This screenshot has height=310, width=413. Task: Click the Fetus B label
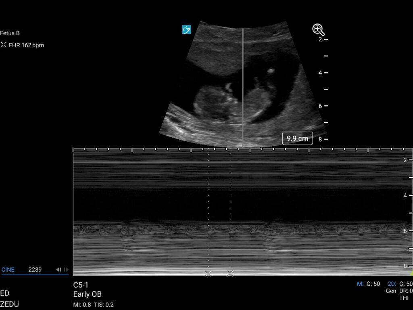click(x=10, y=33)
